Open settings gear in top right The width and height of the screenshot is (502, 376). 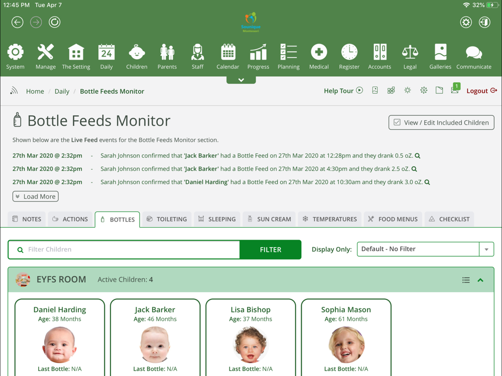click(466, 22)
